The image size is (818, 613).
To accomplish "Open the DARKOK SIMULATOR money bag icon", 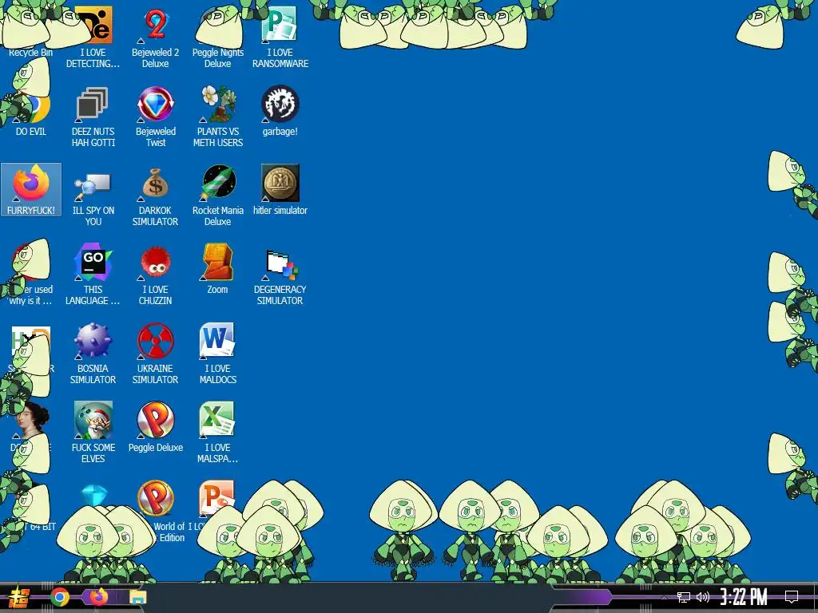I will click(156, 196).
